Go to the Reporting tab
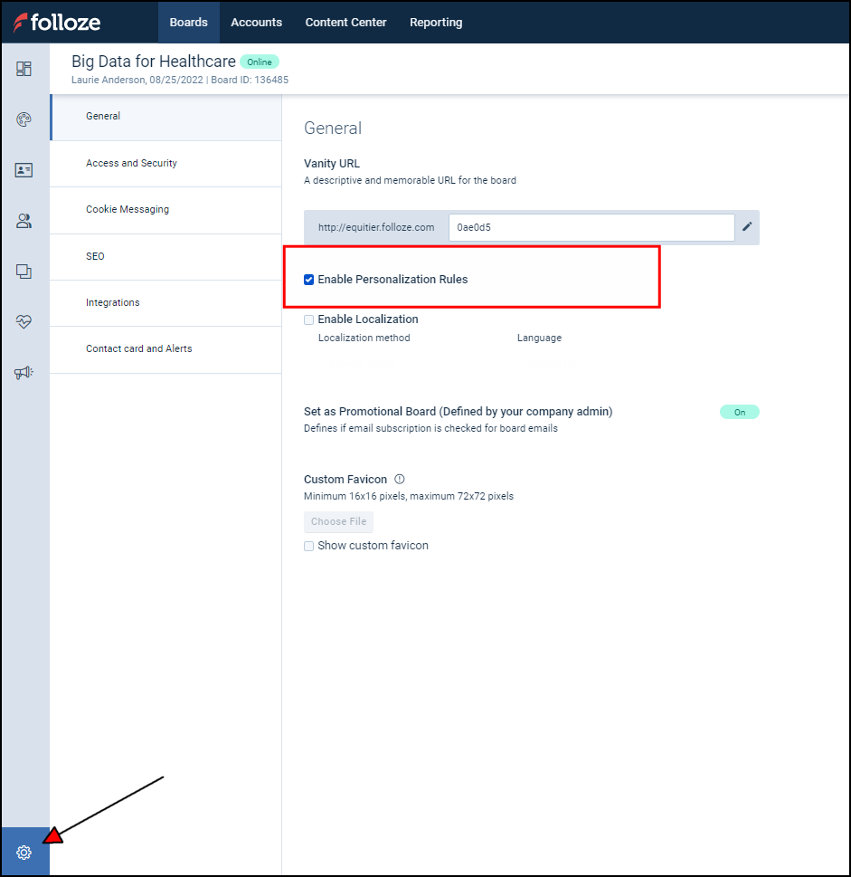The image size is (851, 877). (435, 23)
